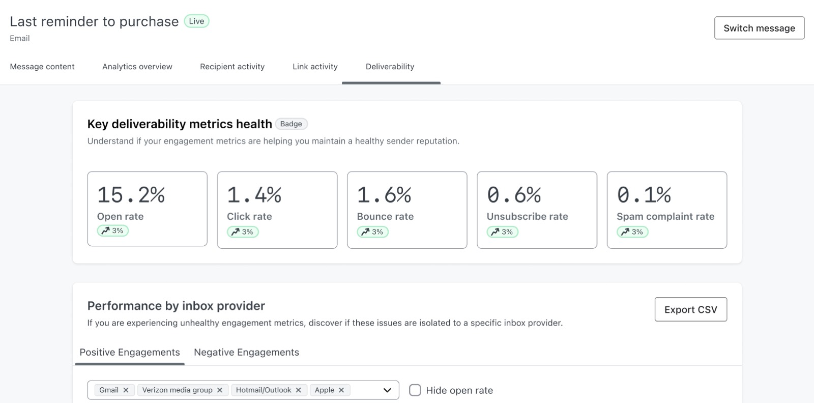Select the Positive Engagements tab

130,352
